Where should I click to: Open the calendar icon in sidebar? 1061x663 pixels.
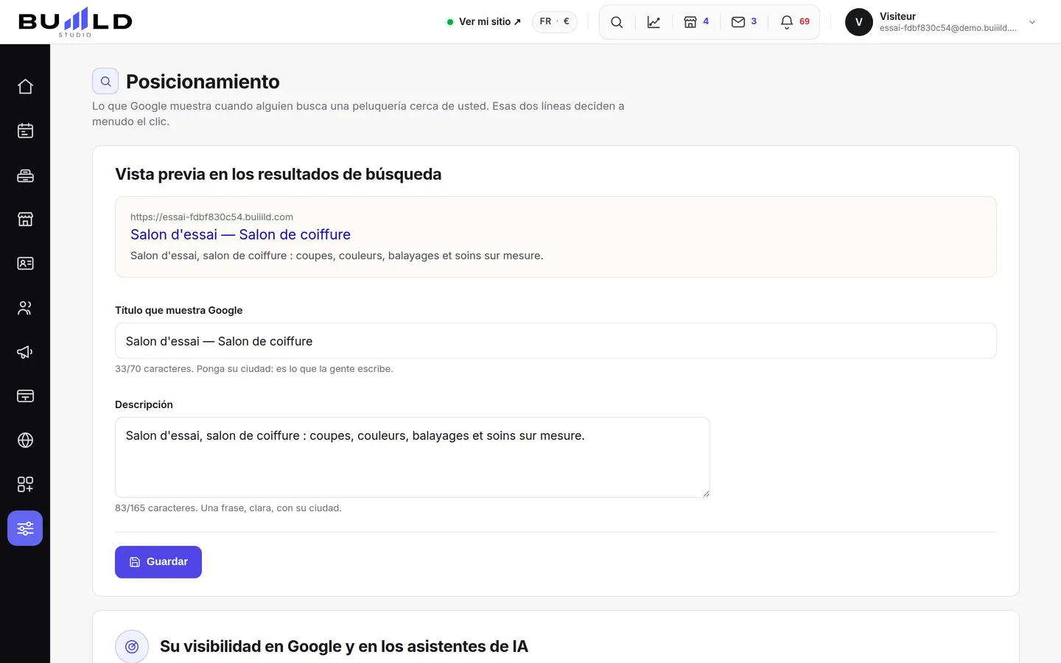tap(25, 131)
